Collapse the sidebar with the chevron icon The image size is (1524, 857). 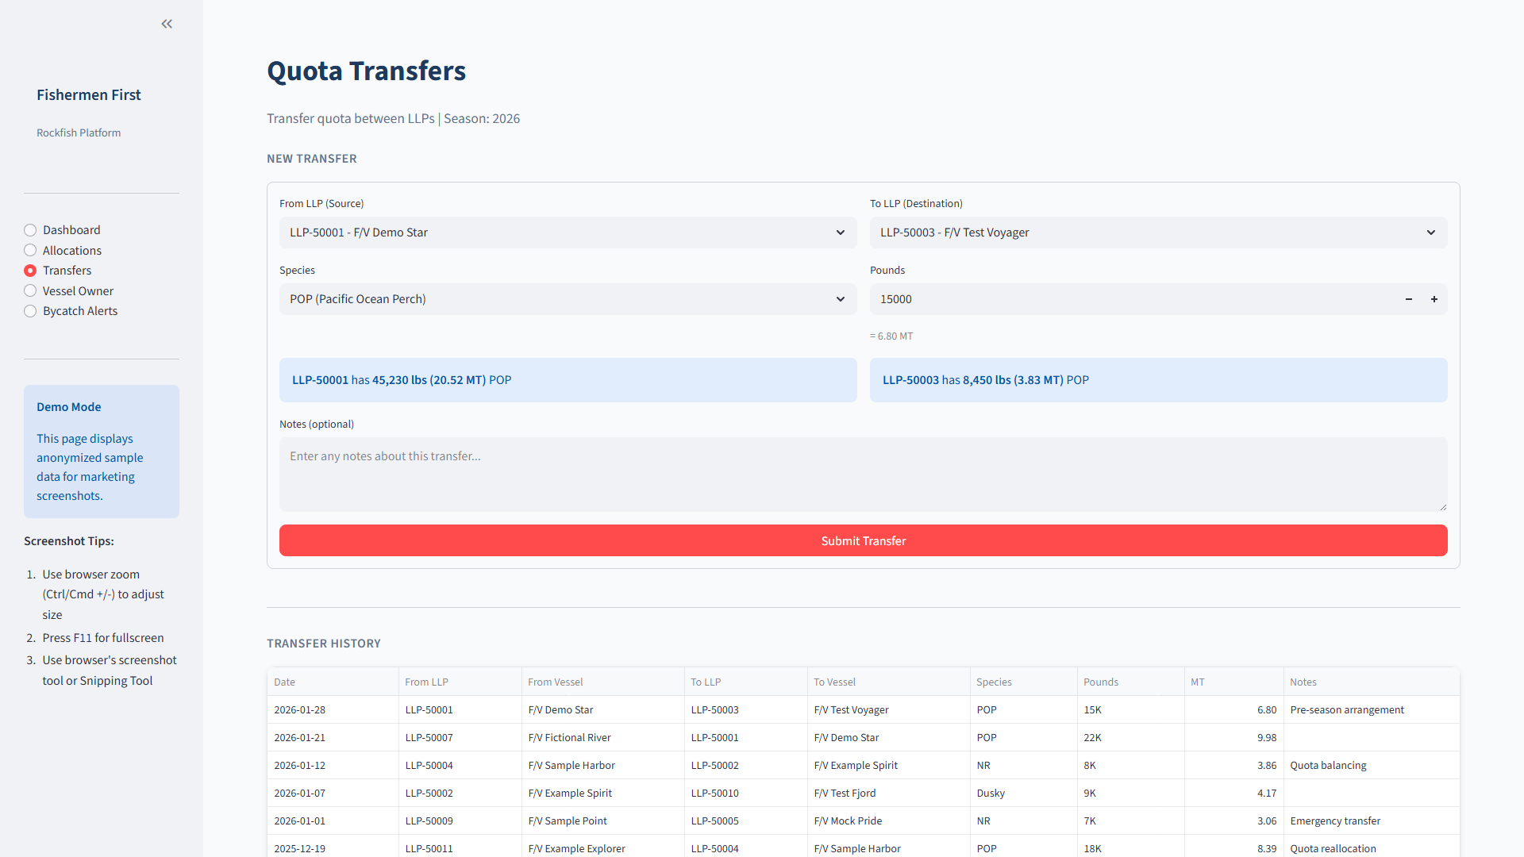(x=167, y=24)
